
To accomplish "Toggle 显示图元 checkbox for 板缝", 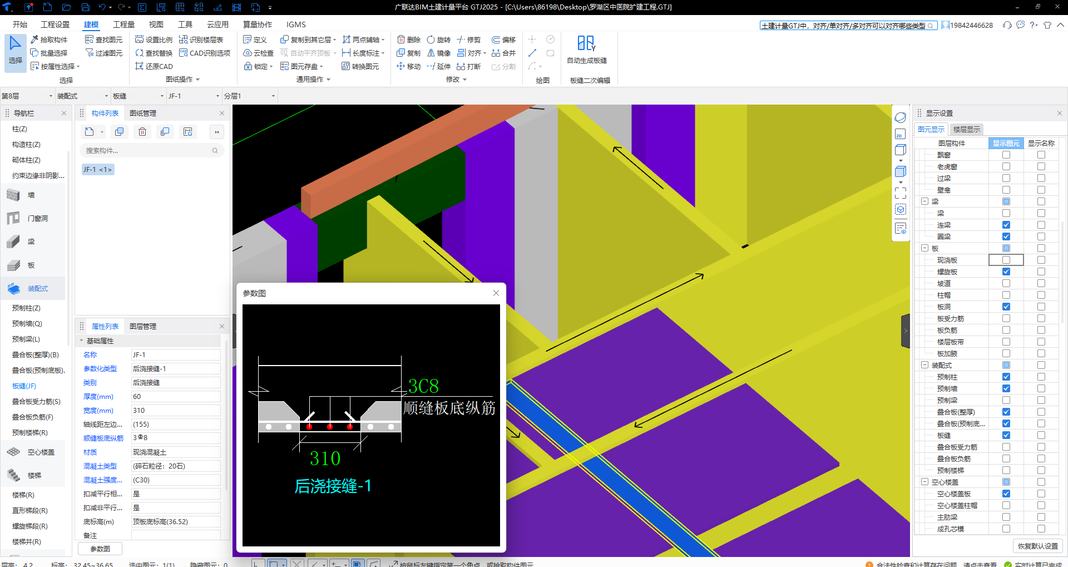I will pos(1006,435).
